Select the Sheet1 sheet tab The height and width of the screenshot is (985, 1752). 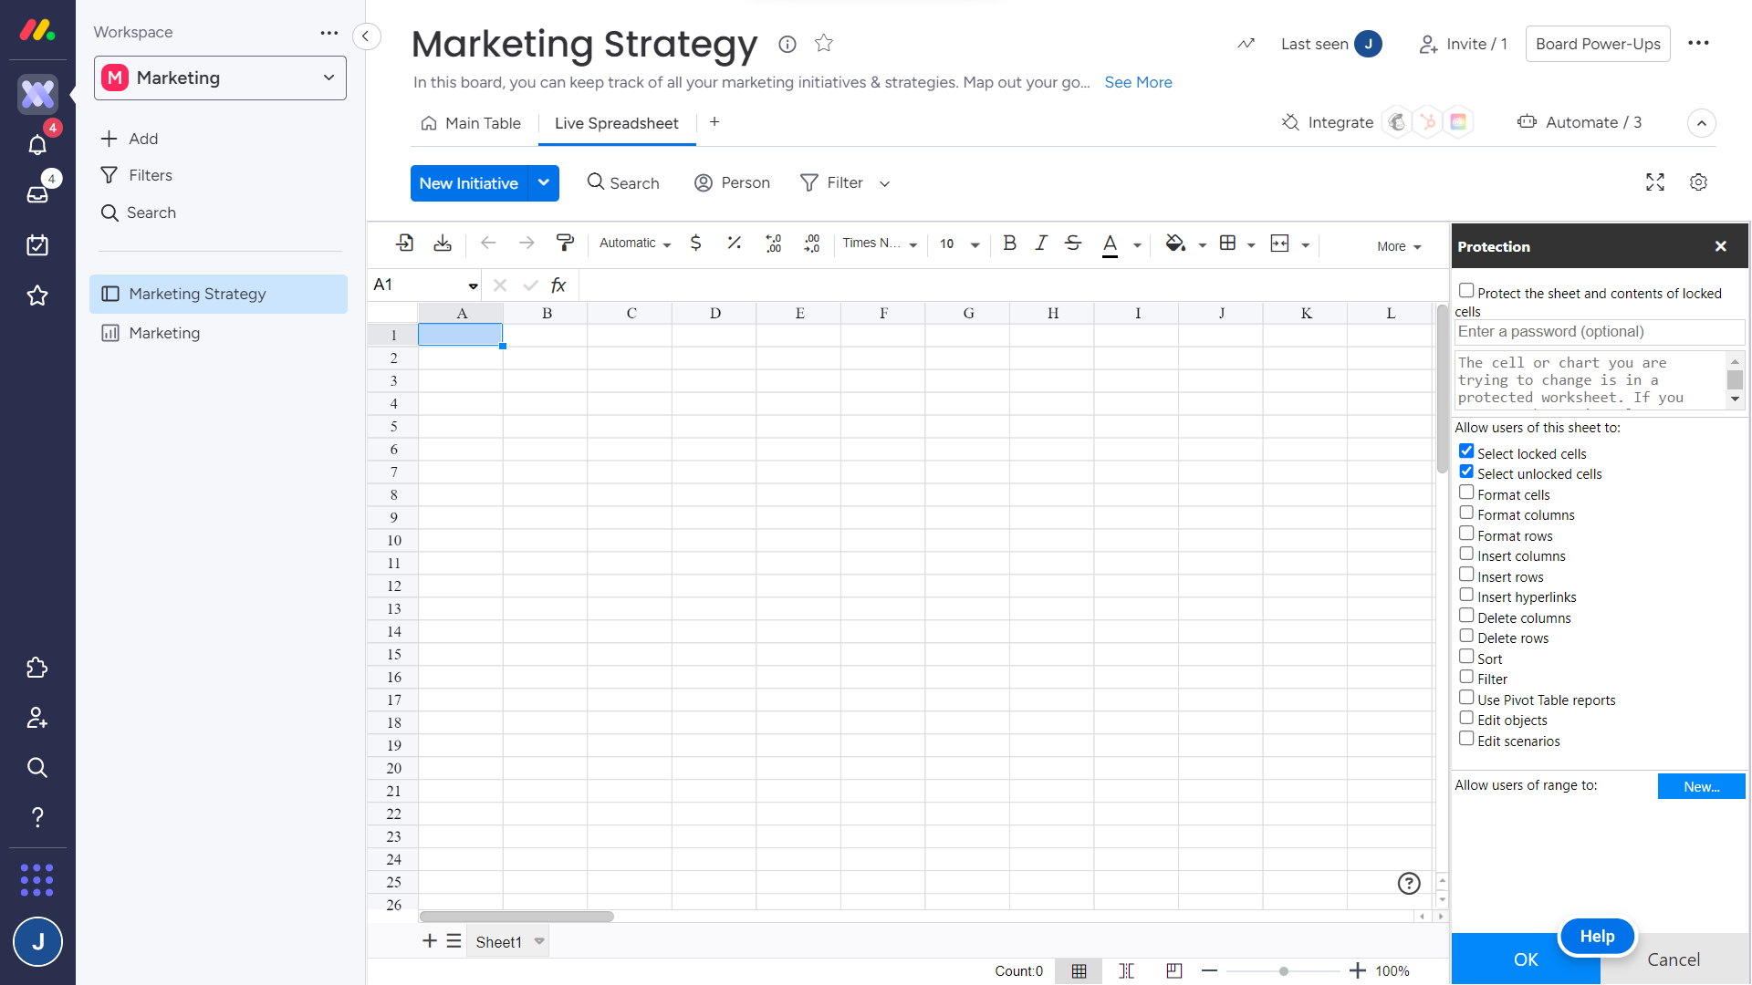click(x=498, y=942)
